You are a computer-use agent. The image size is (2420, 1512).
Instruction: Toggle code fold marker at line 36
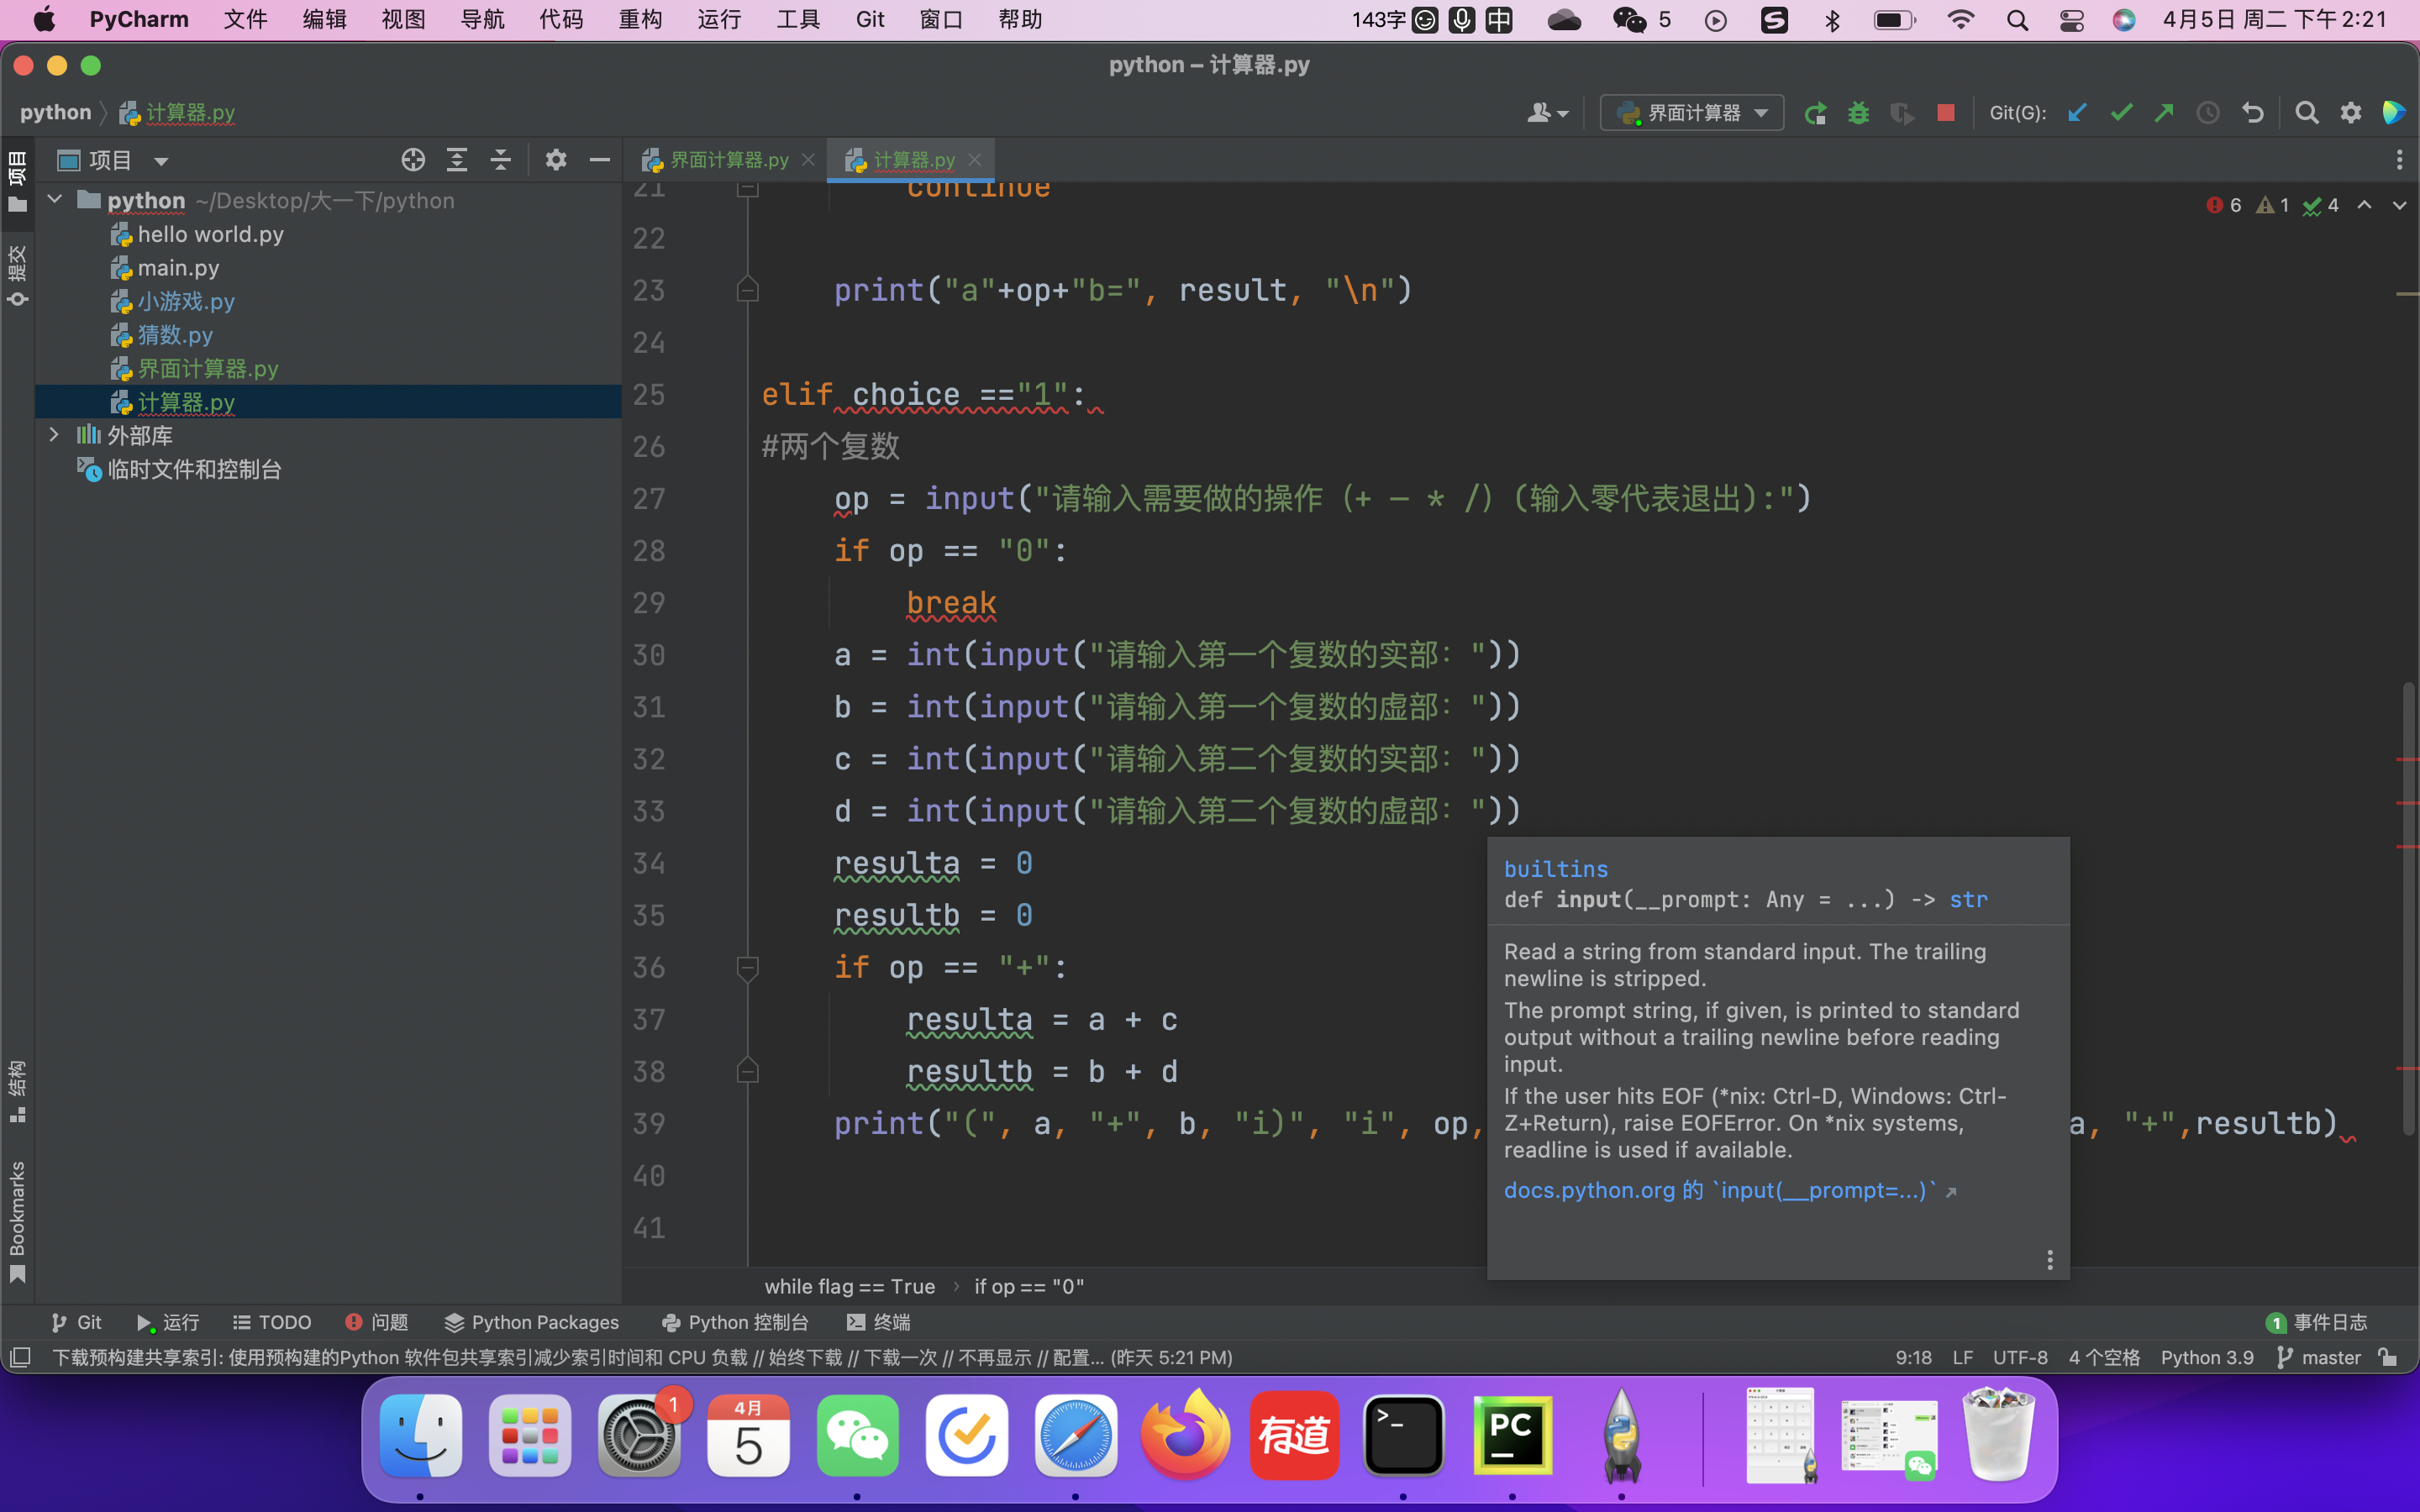(x=747, y=967)
